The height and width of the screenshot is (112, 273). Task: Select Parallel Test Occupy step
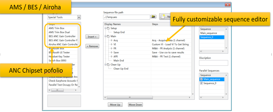pos(63,85)
